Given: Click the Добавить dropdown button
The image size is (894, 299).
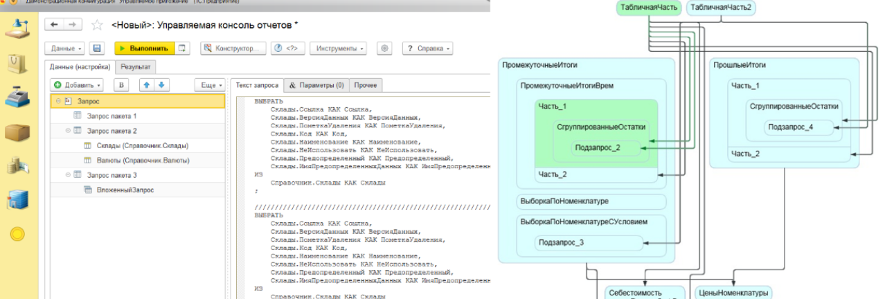Looking at the screenshot, I should 77,85.
